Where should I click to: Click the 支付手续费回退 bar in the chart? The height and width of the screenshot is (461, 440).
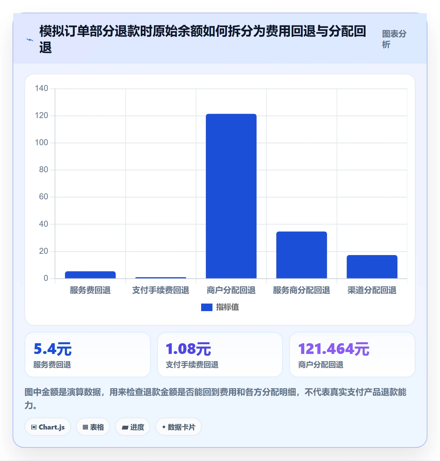coord(161,278)
